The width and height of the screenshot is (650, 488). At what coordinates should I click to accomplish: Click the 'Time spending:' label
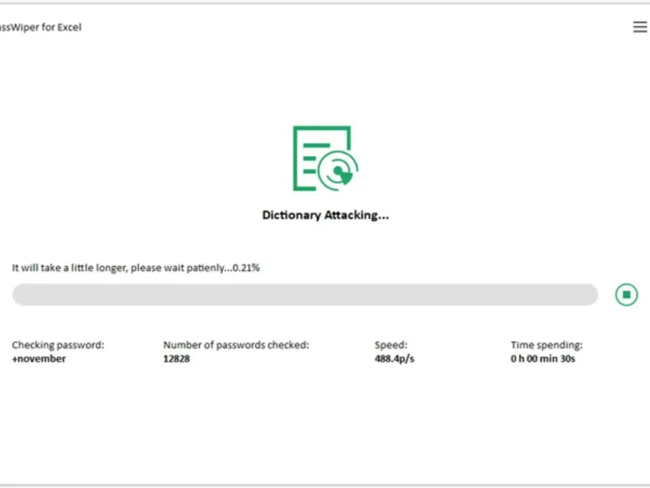[x=546, y=345]
